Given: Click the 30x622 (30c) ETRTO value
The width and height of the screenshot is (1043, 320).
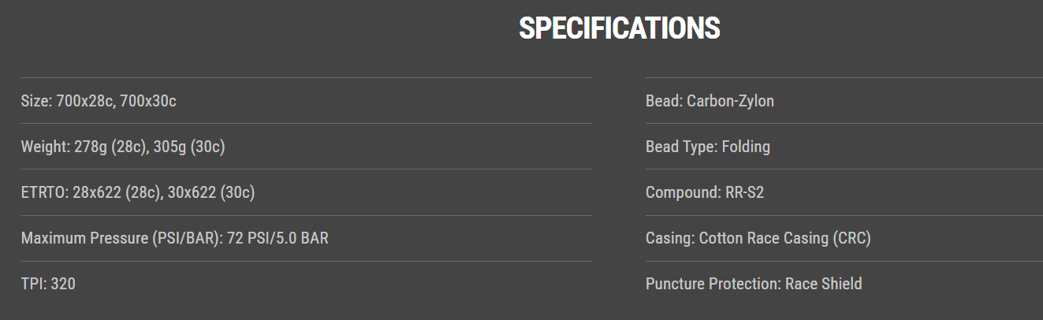Looking at the screenshot, I should 211,192.
